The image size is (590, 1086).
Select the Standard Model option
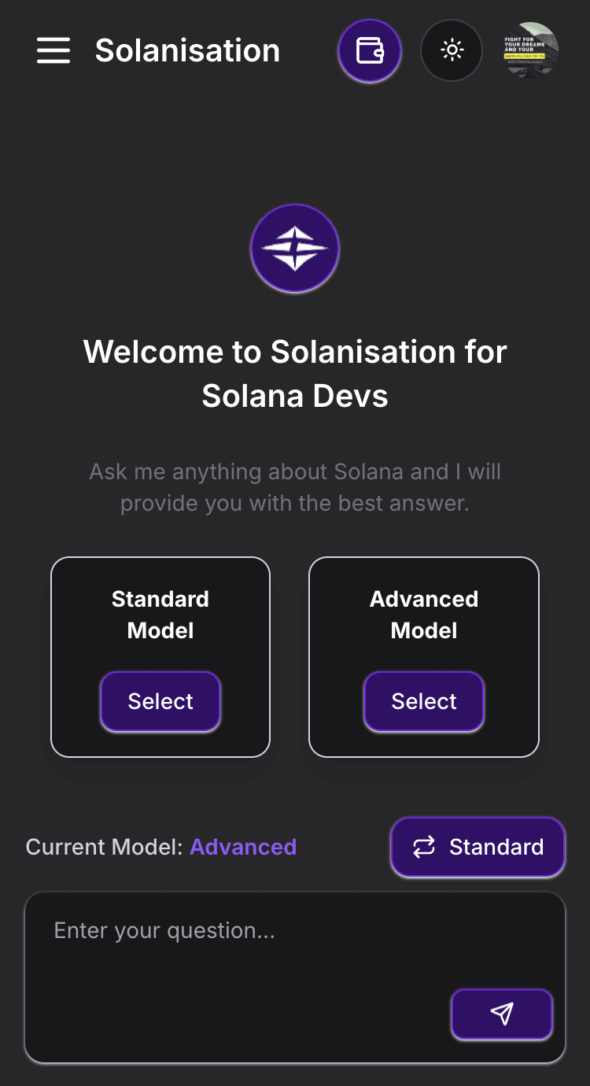coord(160,701)
